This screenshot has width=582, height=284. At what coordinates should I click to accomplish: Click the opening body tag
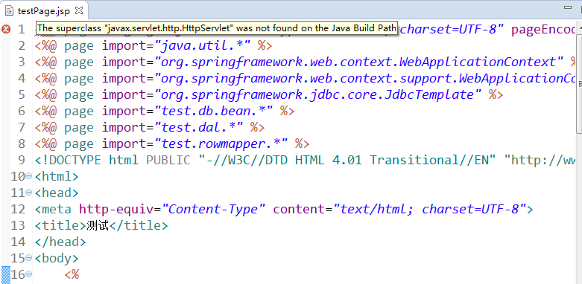57,258
